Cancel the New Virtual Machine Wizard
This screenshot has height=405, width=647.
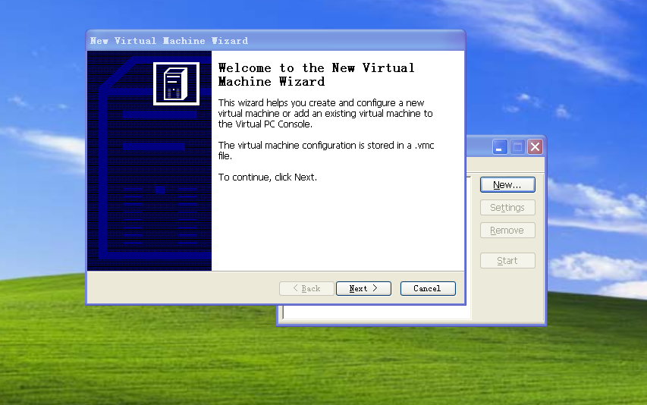[428, 288]
